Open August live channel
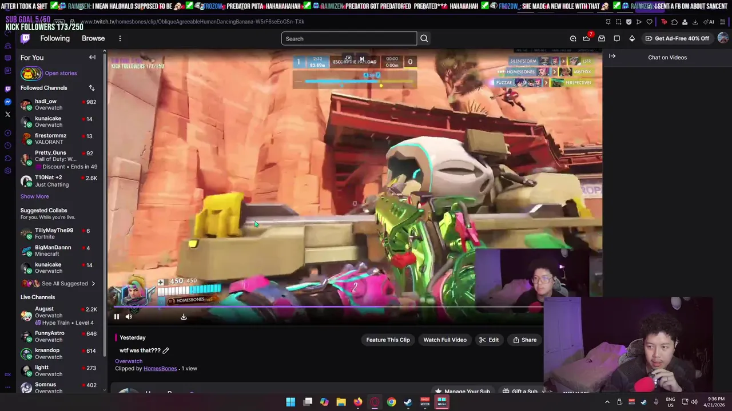Screen dimensions: 732x411 59,316
